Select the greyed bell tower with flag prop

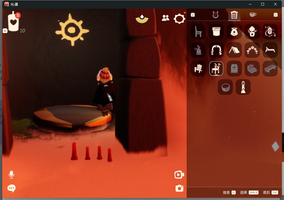pos(198,50)
